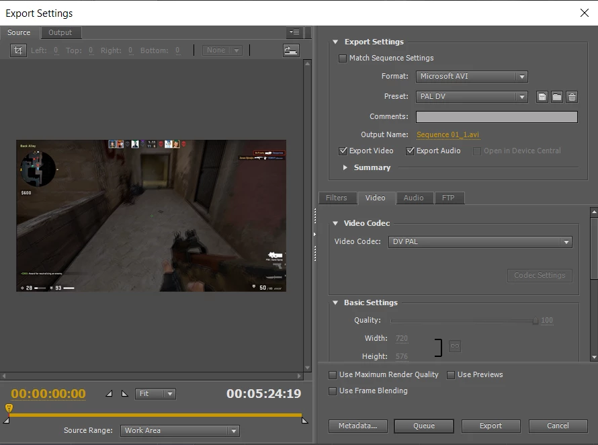Click the settings panel scroll down arrow

click(594, 357)
